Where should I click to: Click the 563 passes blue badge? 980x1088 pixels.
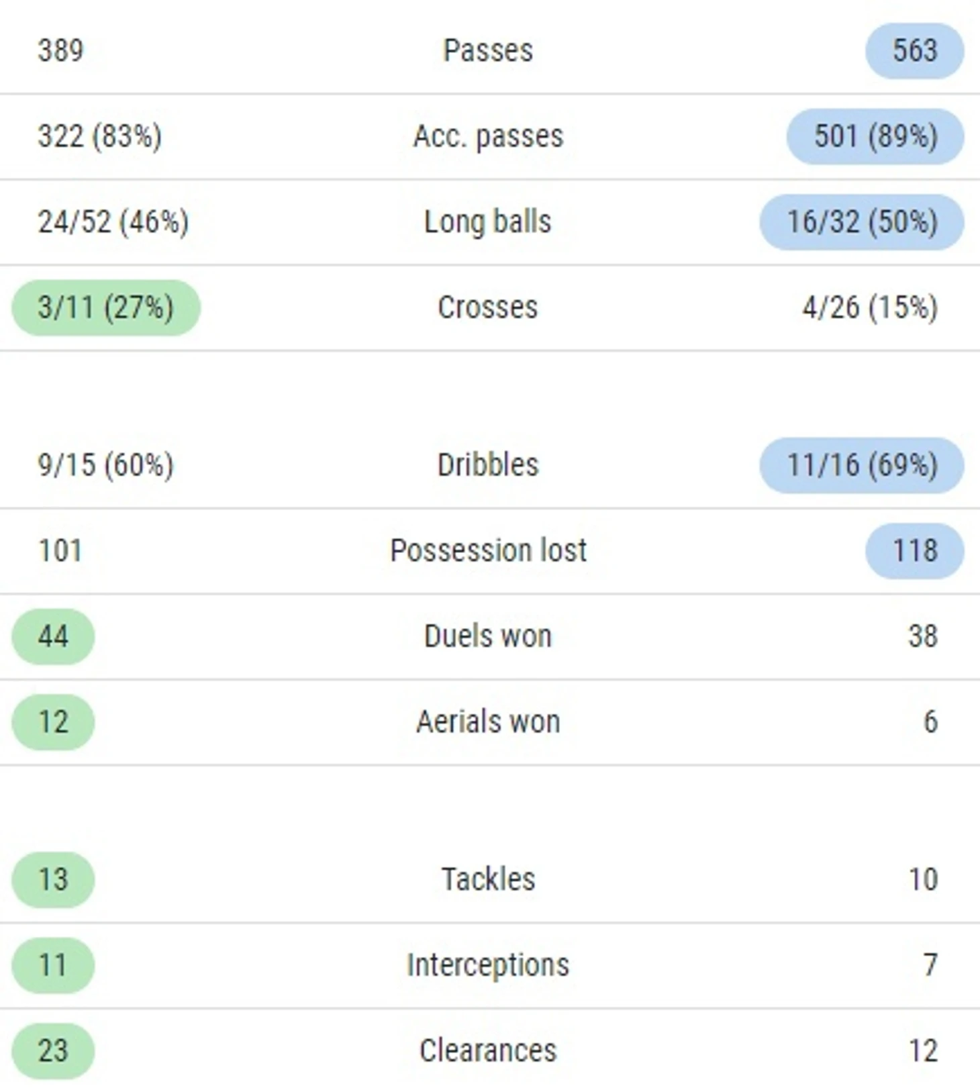[914, 51]
